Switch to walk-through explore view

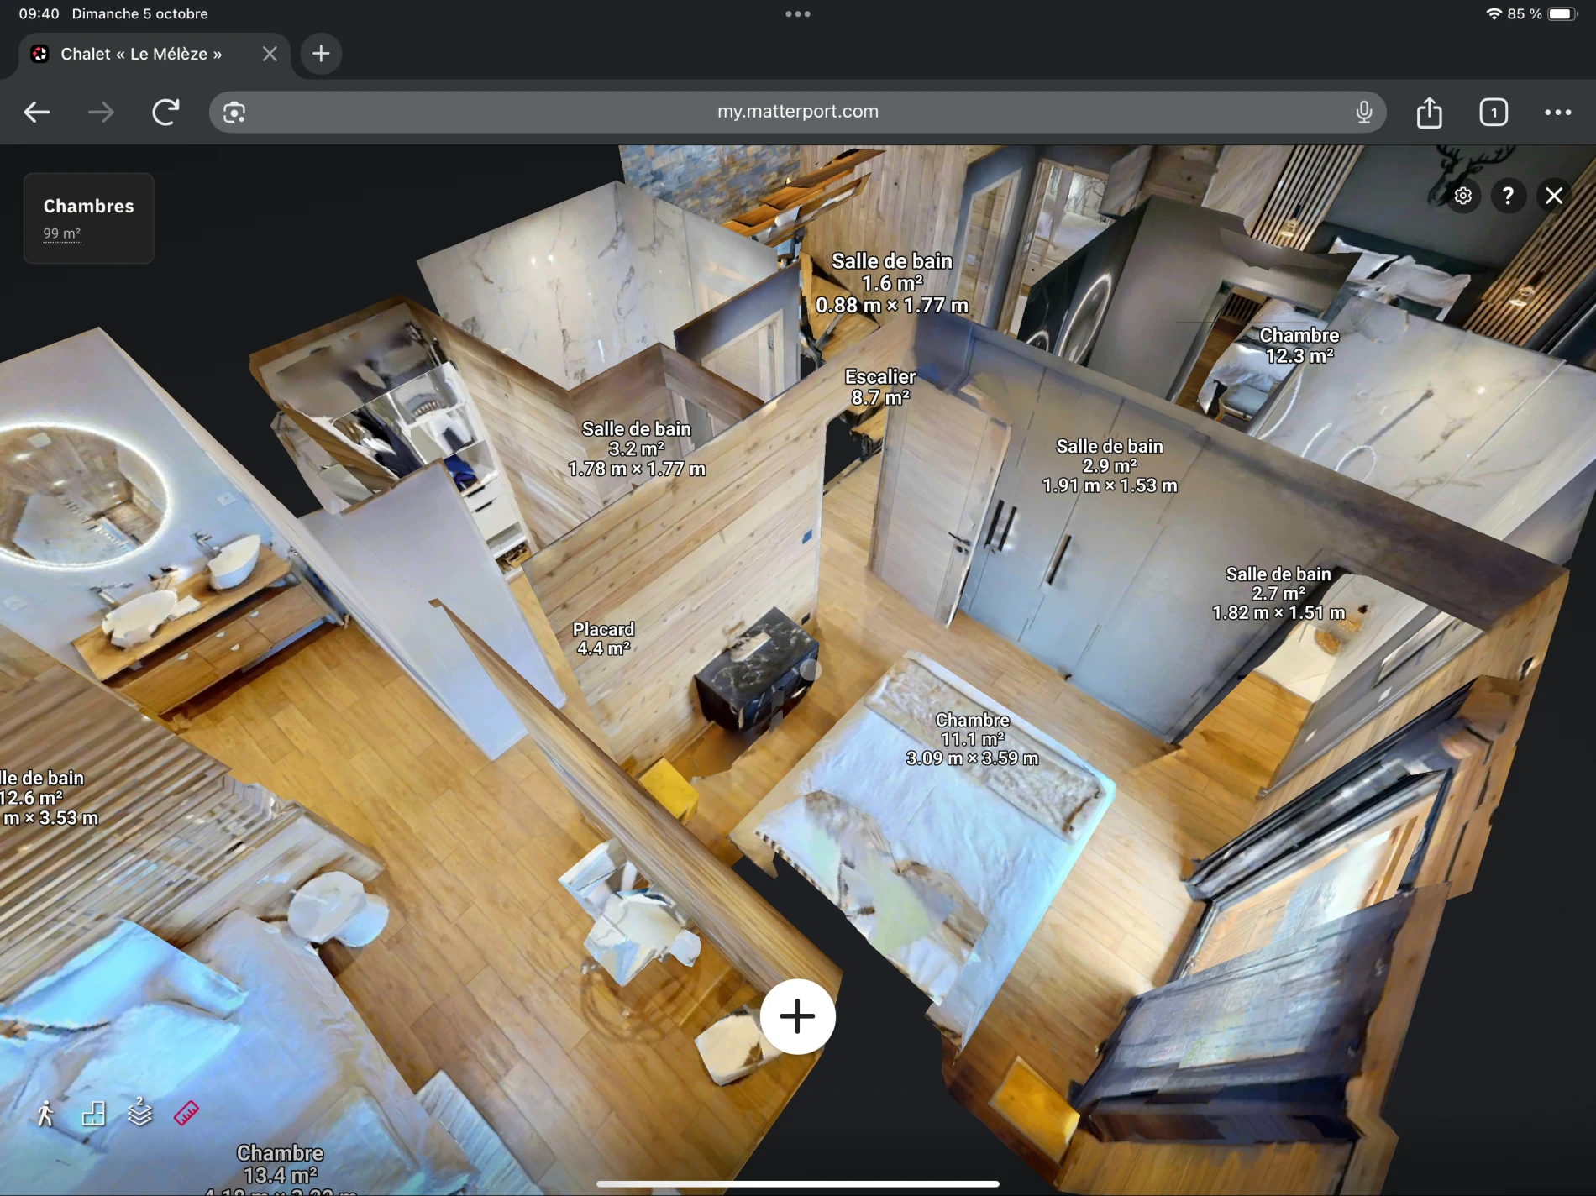point(45,1114)
